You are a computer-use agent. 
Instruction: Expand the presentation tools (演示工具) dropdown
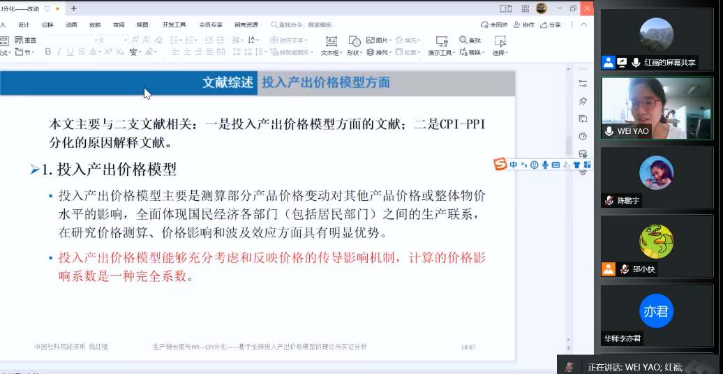click(453, 53)
